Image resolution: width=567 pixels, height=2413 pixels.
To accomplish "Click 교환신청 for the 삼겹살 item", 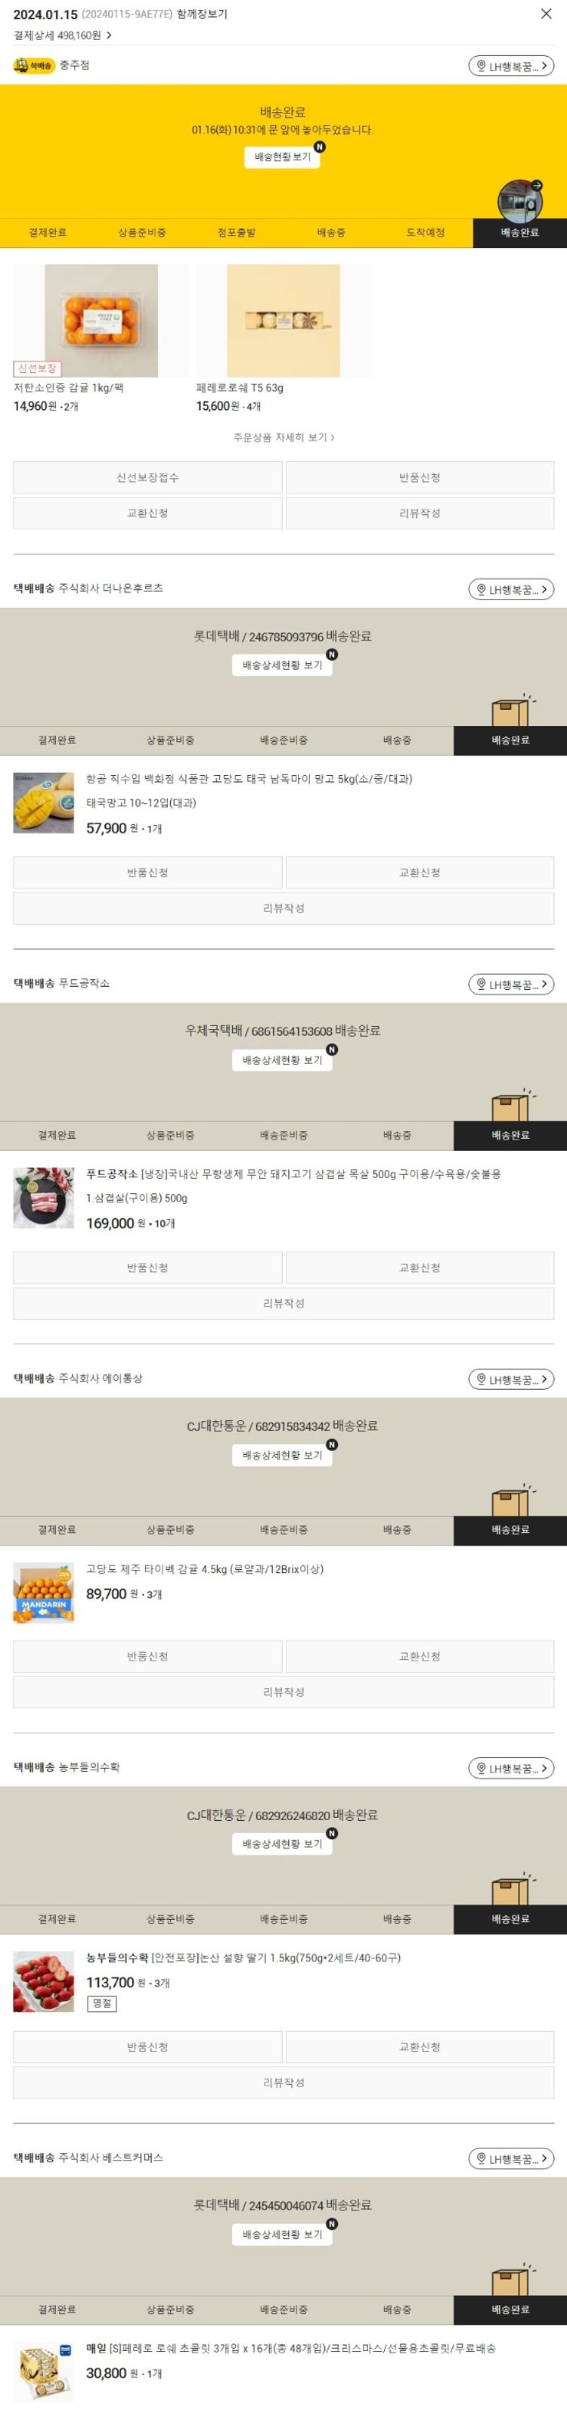I will [420, 1268].
